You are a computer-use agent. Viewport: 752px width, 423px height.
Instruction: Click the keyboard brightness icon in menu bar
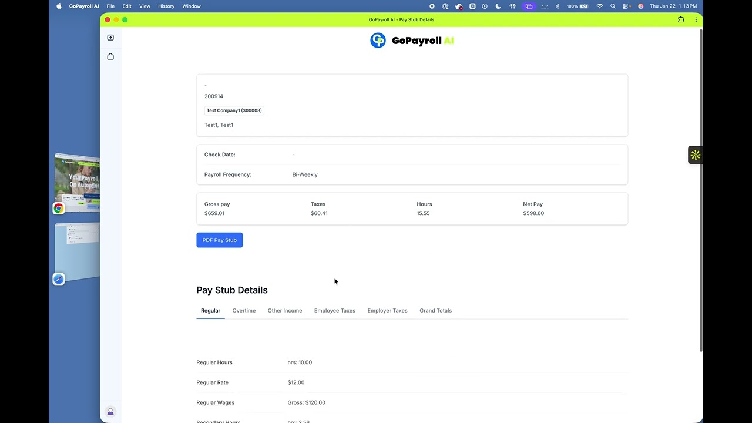[545, 6]
